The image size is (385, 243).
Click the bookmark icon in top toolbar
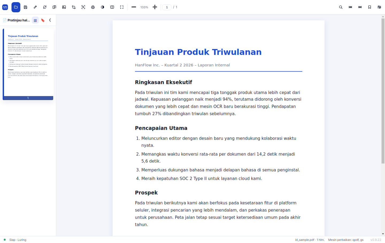click(369, 7)
